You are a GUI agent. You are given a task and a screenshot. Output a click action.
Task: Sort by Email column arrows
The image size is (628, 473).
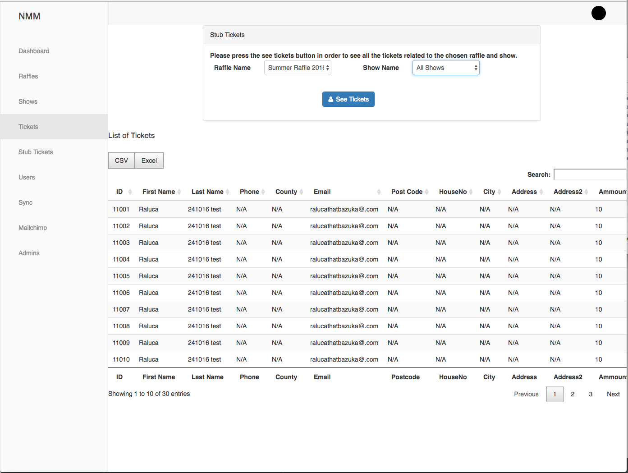(379, 192)
